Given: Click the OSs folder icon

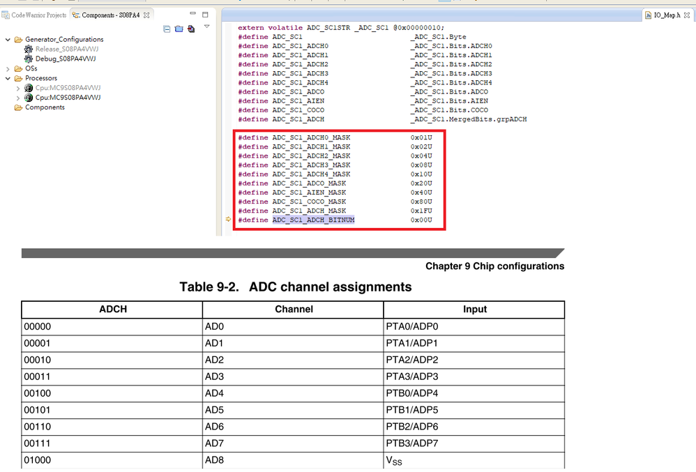Looking at the screenshot, I should click(x=19, y=69).
